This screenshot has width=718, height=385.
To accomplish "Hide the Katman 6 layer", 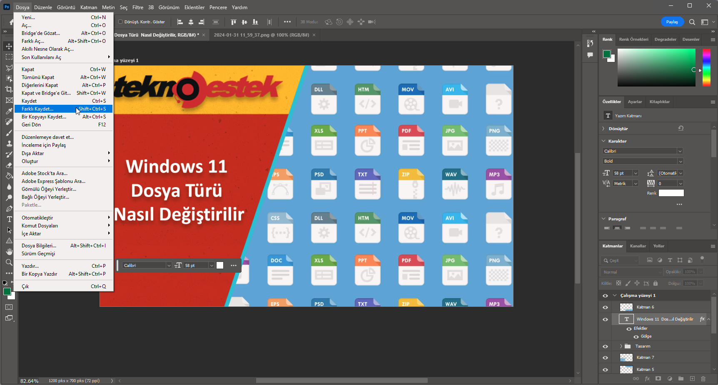I will [605, 307].
